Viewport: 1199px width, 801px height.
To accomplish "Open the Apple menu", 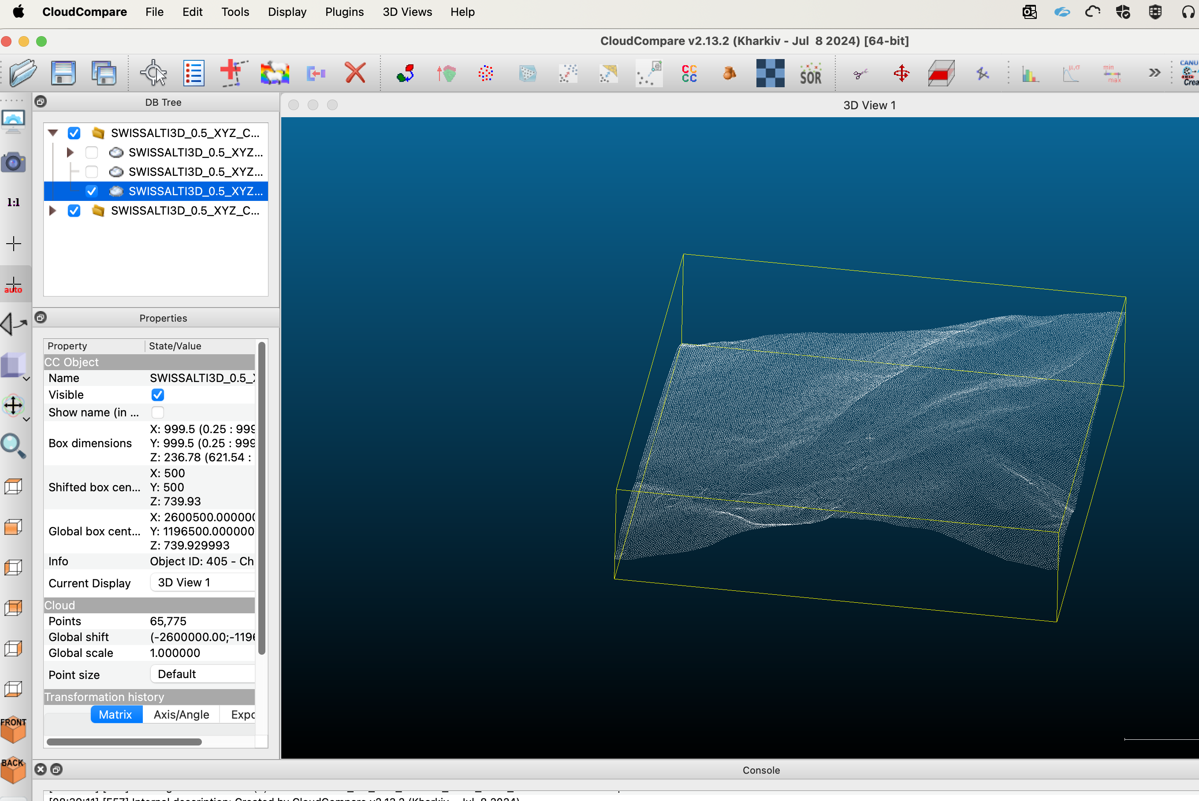I will (19, 12).
